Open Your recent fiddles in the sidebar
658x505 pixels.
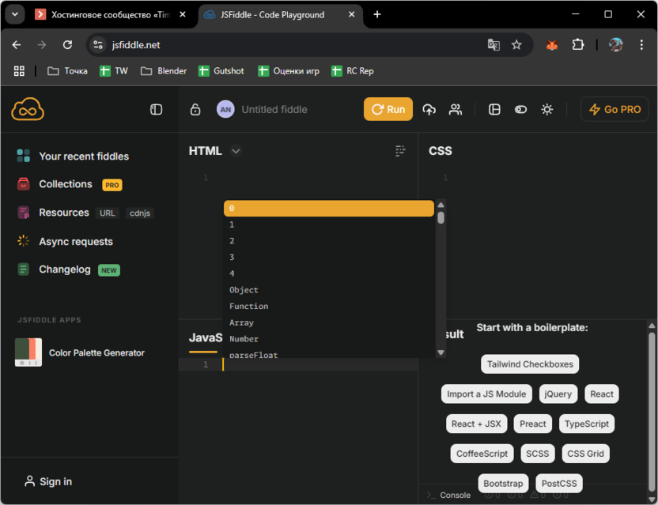[84, 156]
